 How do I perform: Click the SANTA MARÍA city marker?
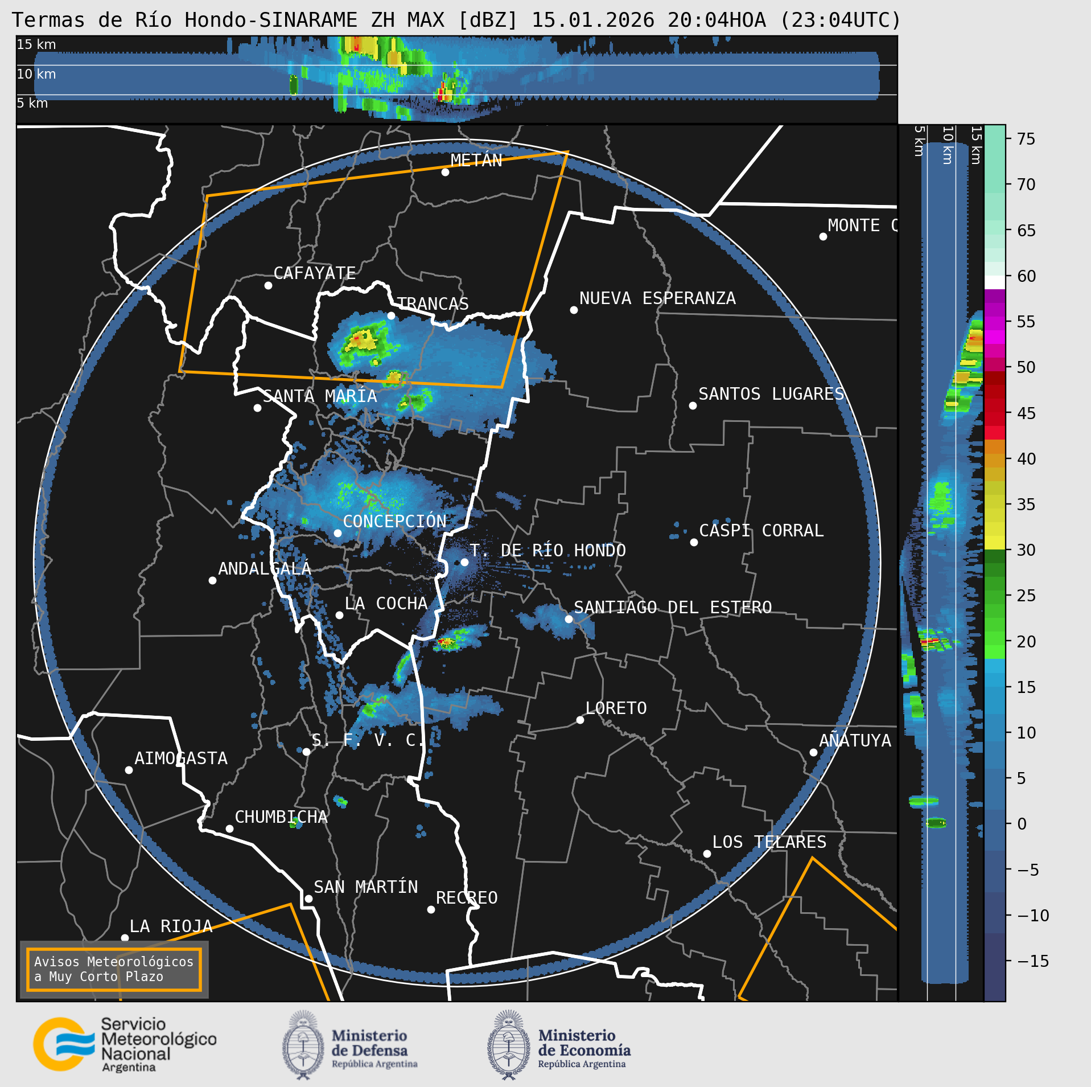[257, 408]
